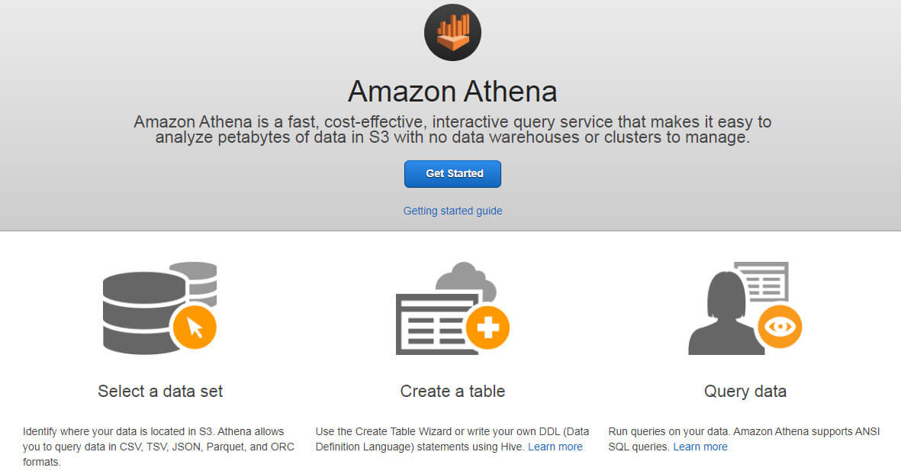Screen dimensions: 901x471
Task: Click the orange eye badge beside the person
Action: point(780,327)
